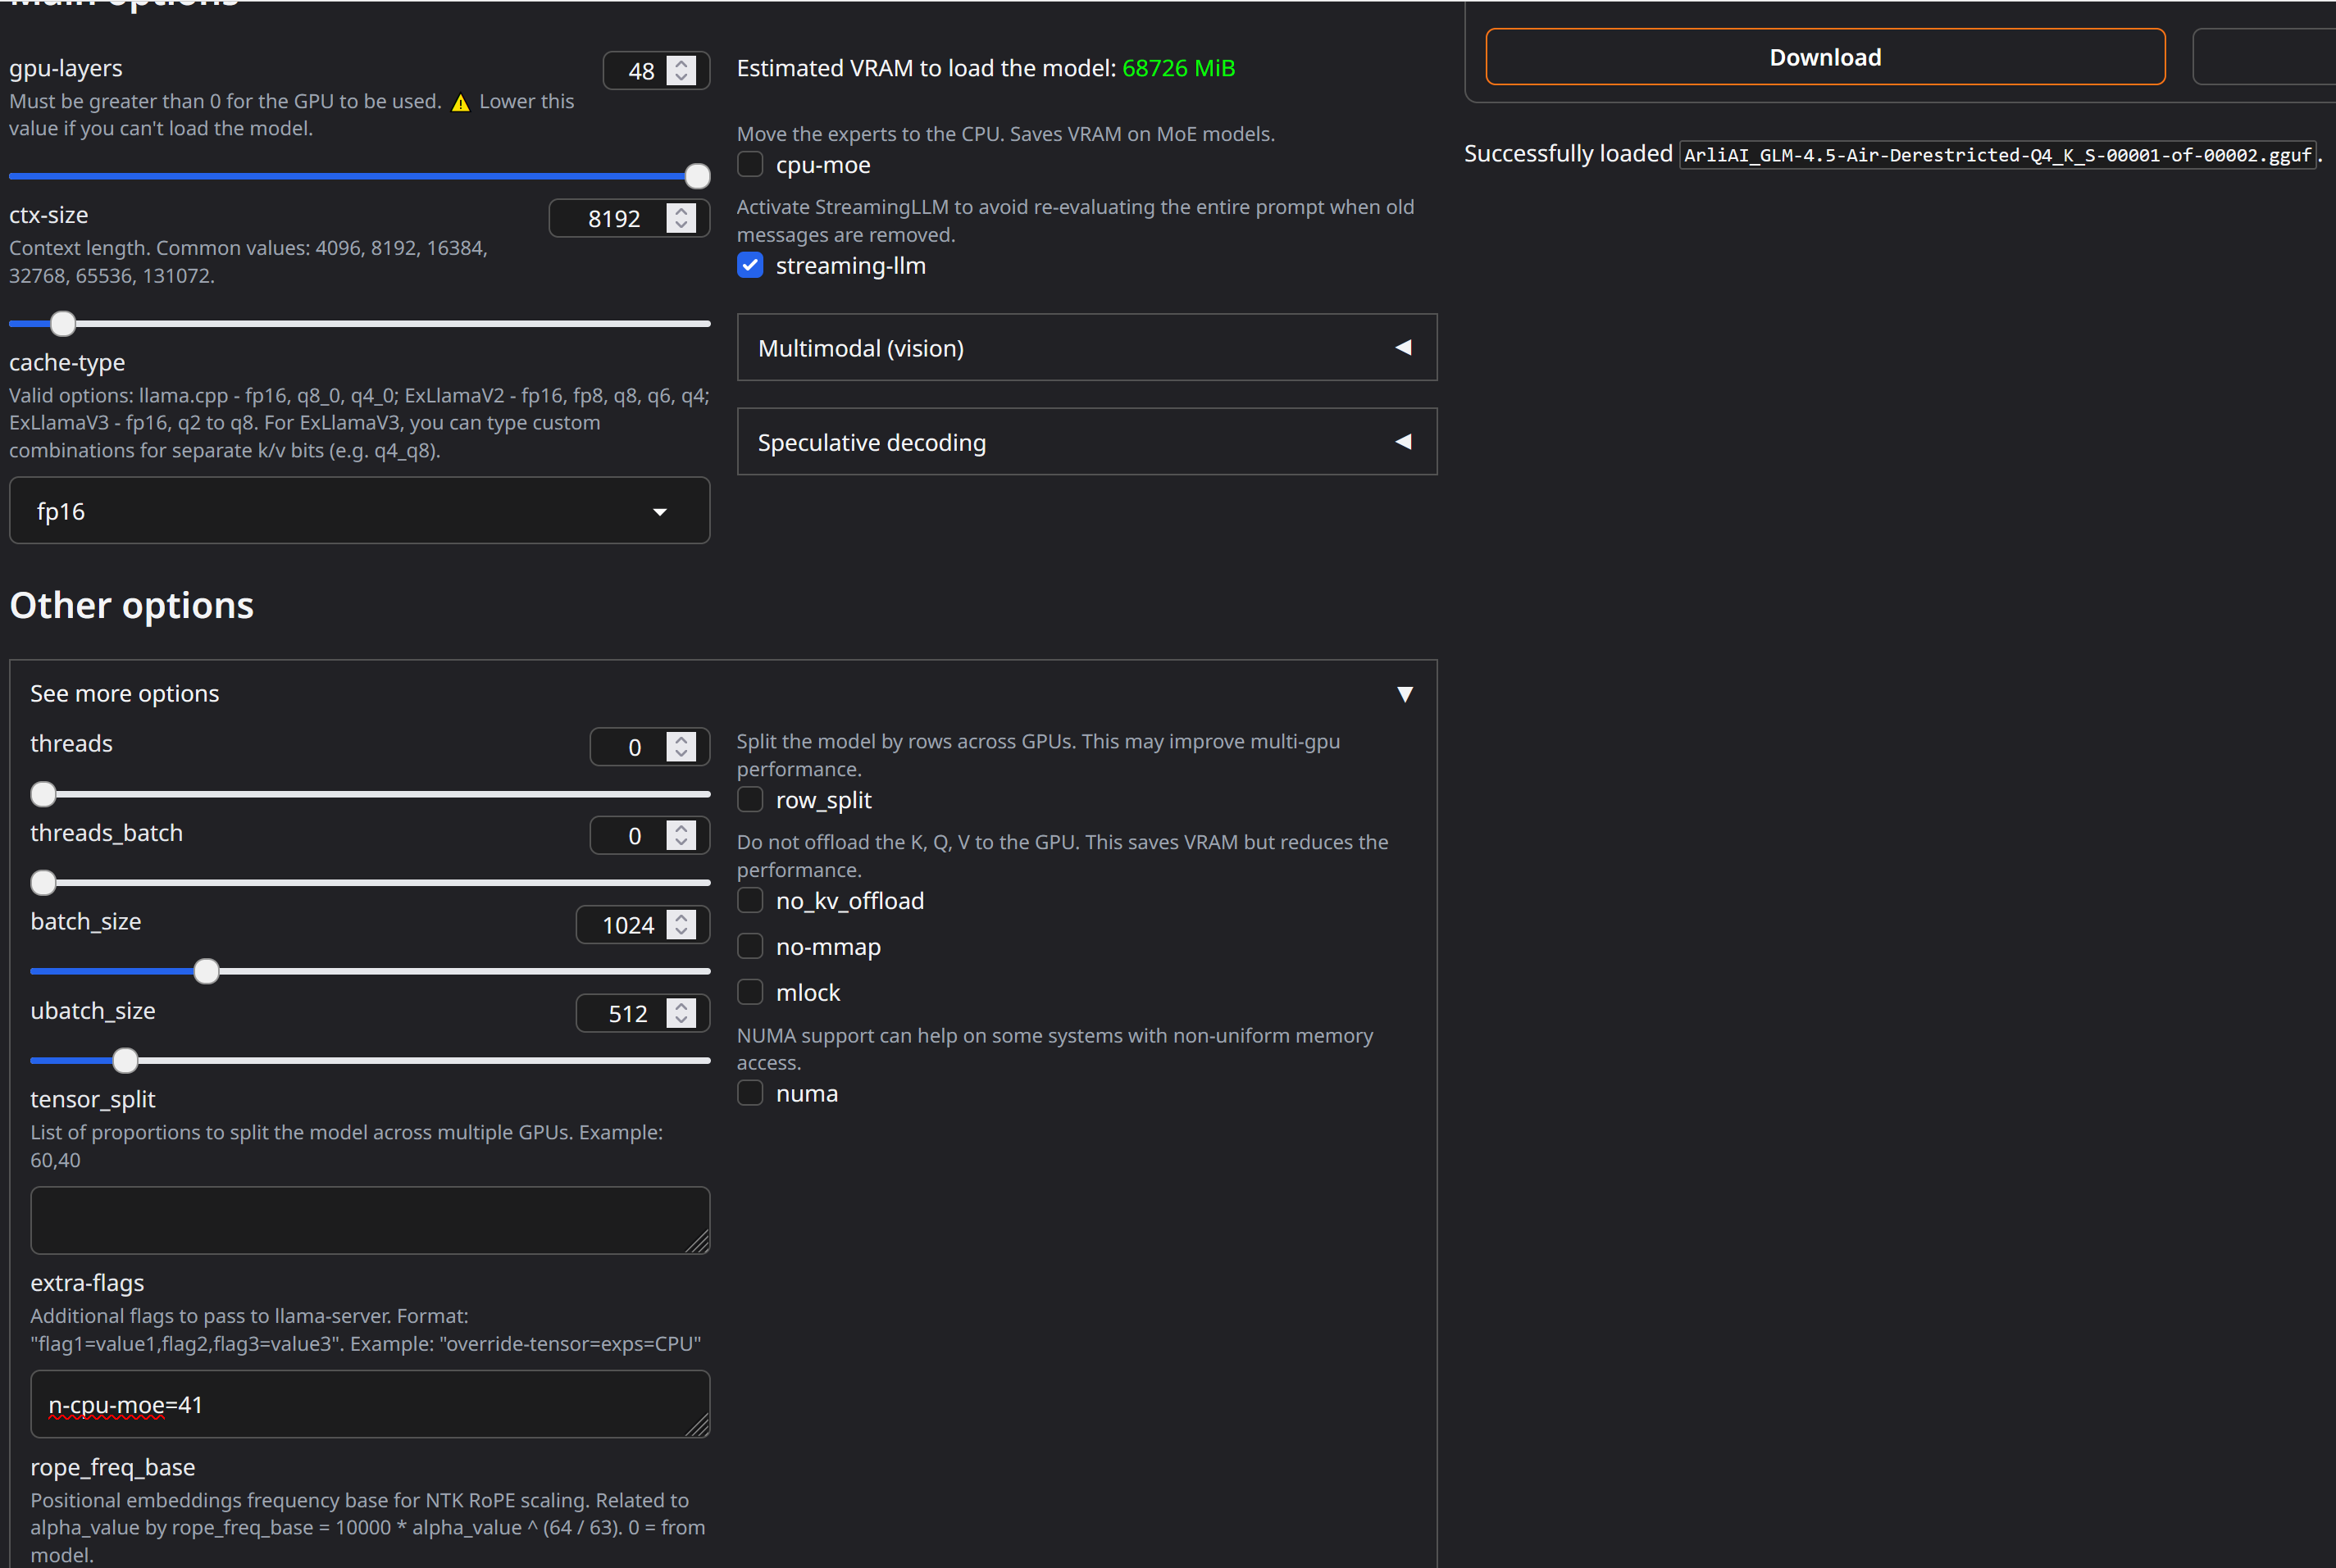Open the cache-type fp16 dropdown

coord(359,511)
